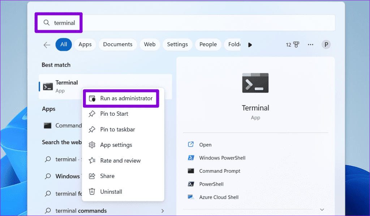Screen dimensions: 370x216
Task: Click the back arrow in search header
Action: 47,45
